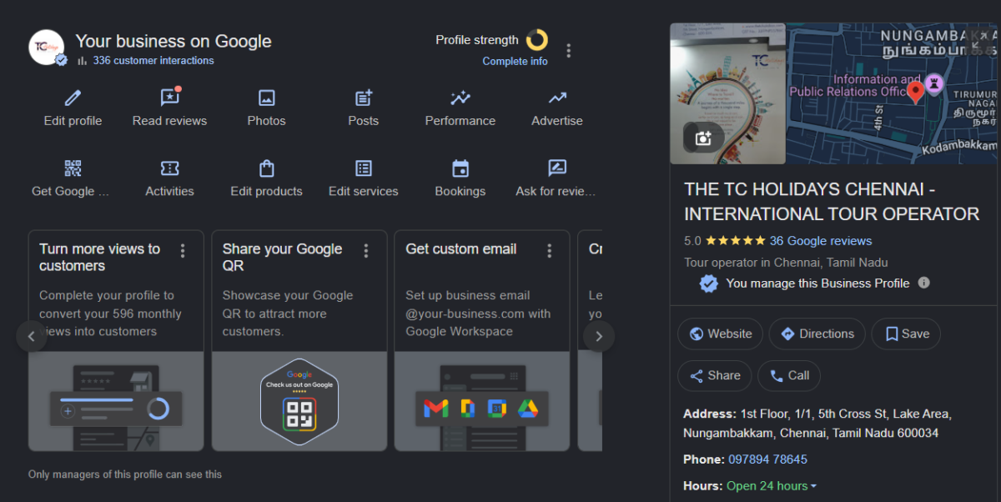Open the Edit services list icon
This screenshot has width=1001, height=502.
[x=364, y=168]
